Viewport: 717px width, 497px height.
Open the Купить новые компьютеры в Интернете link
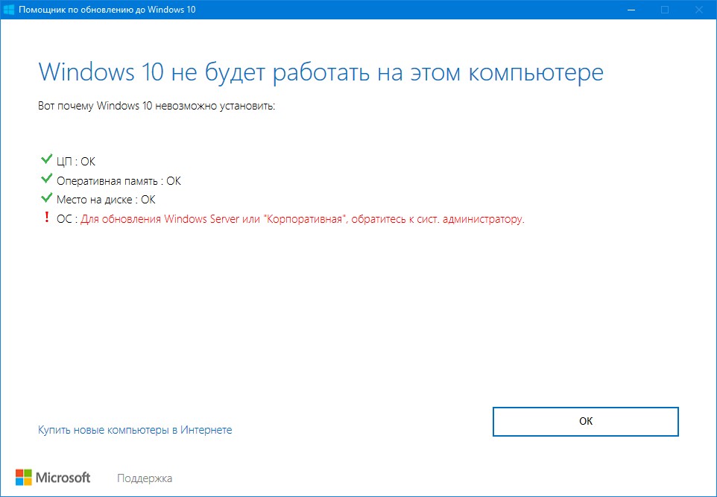pos(135,430)
